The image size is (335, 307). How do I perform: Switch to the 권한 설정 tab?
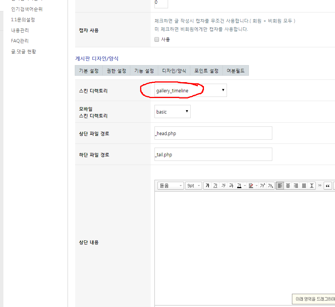(x=116, y=71)
